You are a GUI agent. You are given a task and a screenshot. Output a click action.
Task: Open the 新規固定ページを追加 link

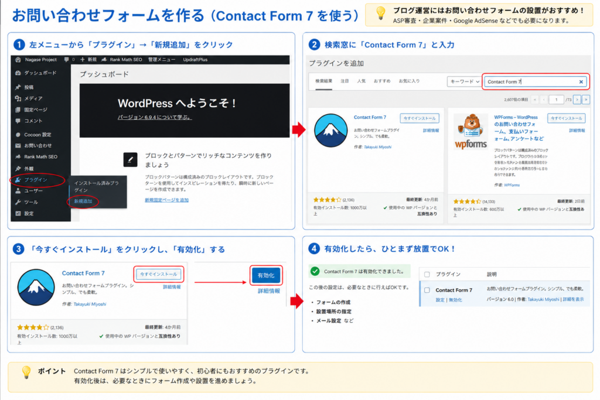166,200
